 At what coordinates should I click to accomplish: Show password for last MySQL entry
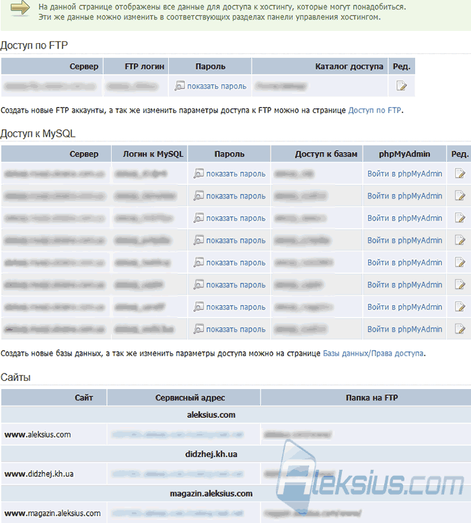235,329
